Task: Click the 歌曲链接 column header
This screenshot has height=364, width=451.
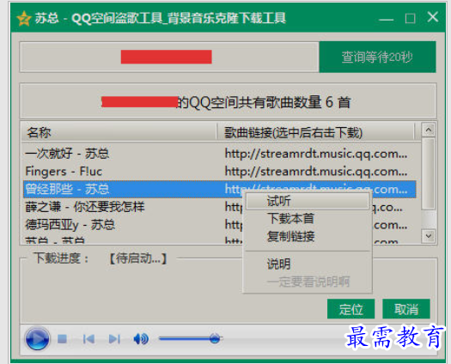Action: 315,132
